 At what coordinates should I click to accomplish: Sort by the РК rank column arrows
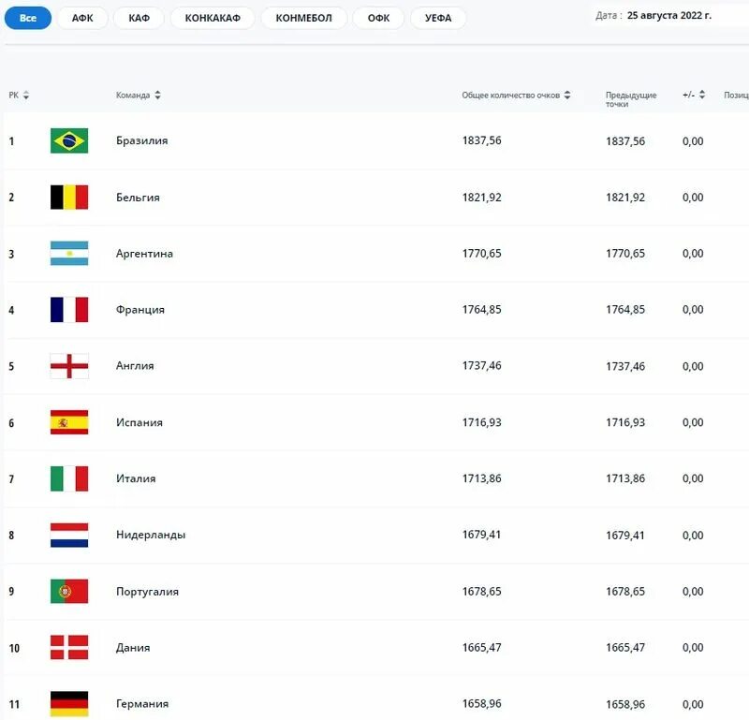click(26, 96)
